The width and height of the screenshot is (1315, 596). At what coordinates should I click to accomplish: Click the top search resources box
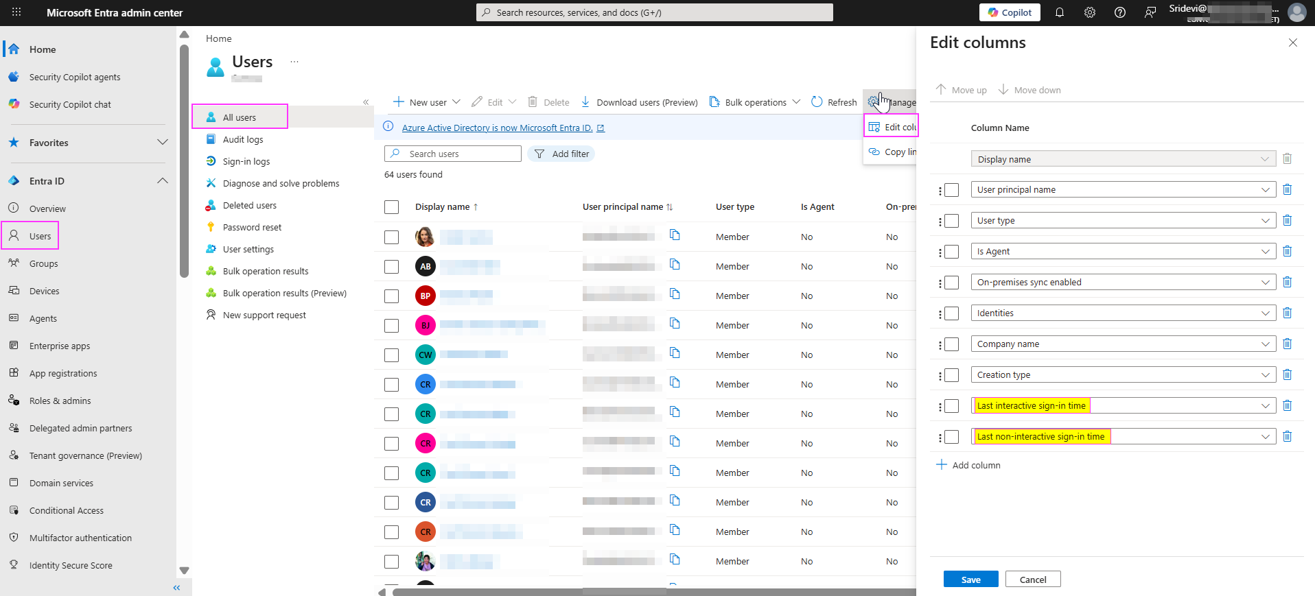[655, 12]
